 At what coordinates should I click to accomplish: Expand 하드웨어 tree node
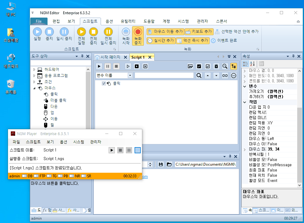[34, 69]
